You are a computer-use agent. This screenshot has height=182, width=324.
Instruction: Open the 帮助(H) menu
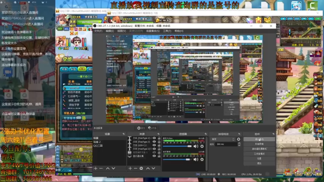(x=179, y=31)
